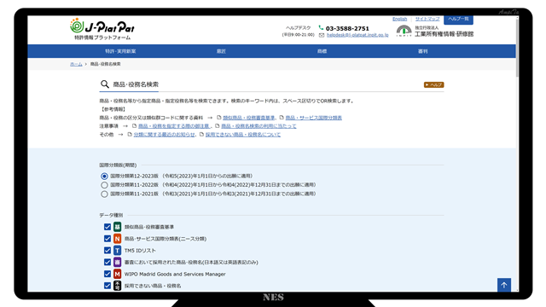
Task: Click the orange ヘルプ button
Action: 433,84
